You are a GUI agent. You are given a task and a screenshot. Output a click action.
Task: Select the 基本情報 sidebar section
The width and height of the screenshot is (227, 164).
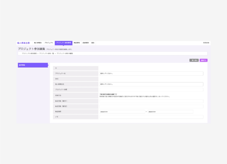33,65
